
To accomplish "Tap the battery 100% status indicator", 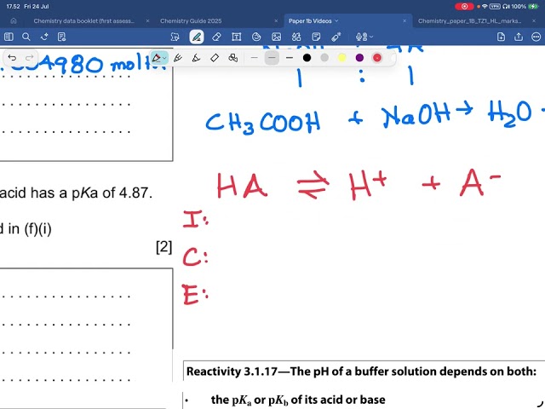I will click(x=525, y=6).
